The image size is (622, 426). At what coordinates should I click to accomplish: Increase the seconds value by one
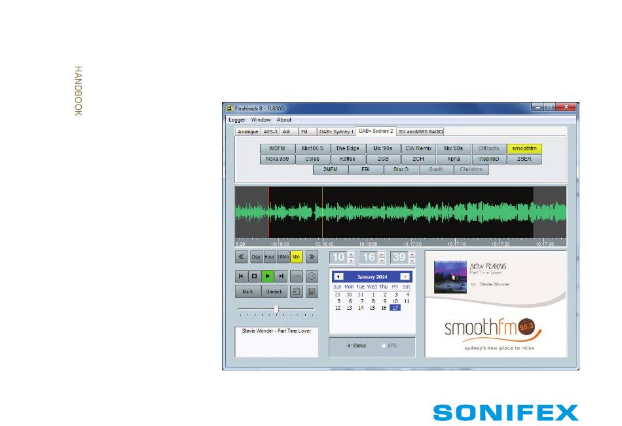click(x=412, y=254)
